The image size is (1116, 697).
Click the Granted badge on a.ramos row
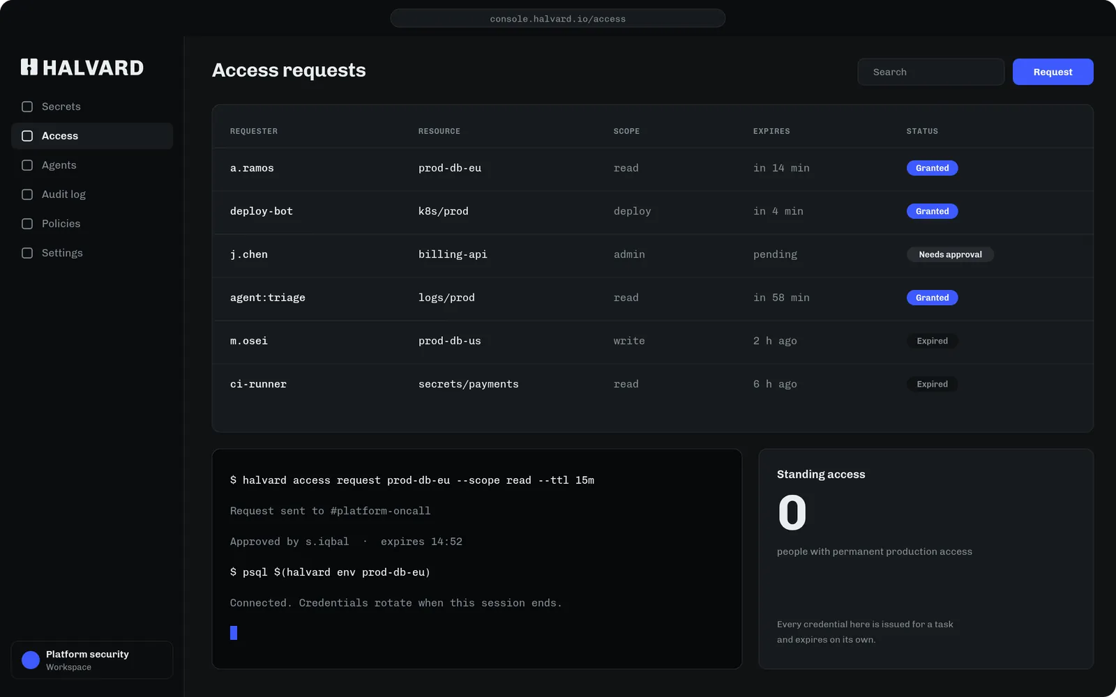(932, 168)
